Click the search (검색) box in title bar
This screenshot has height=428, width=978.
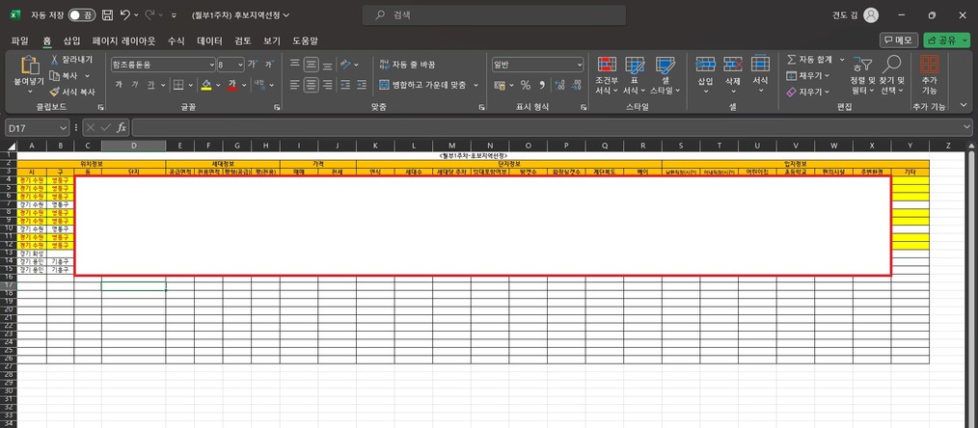click(494, 15)
